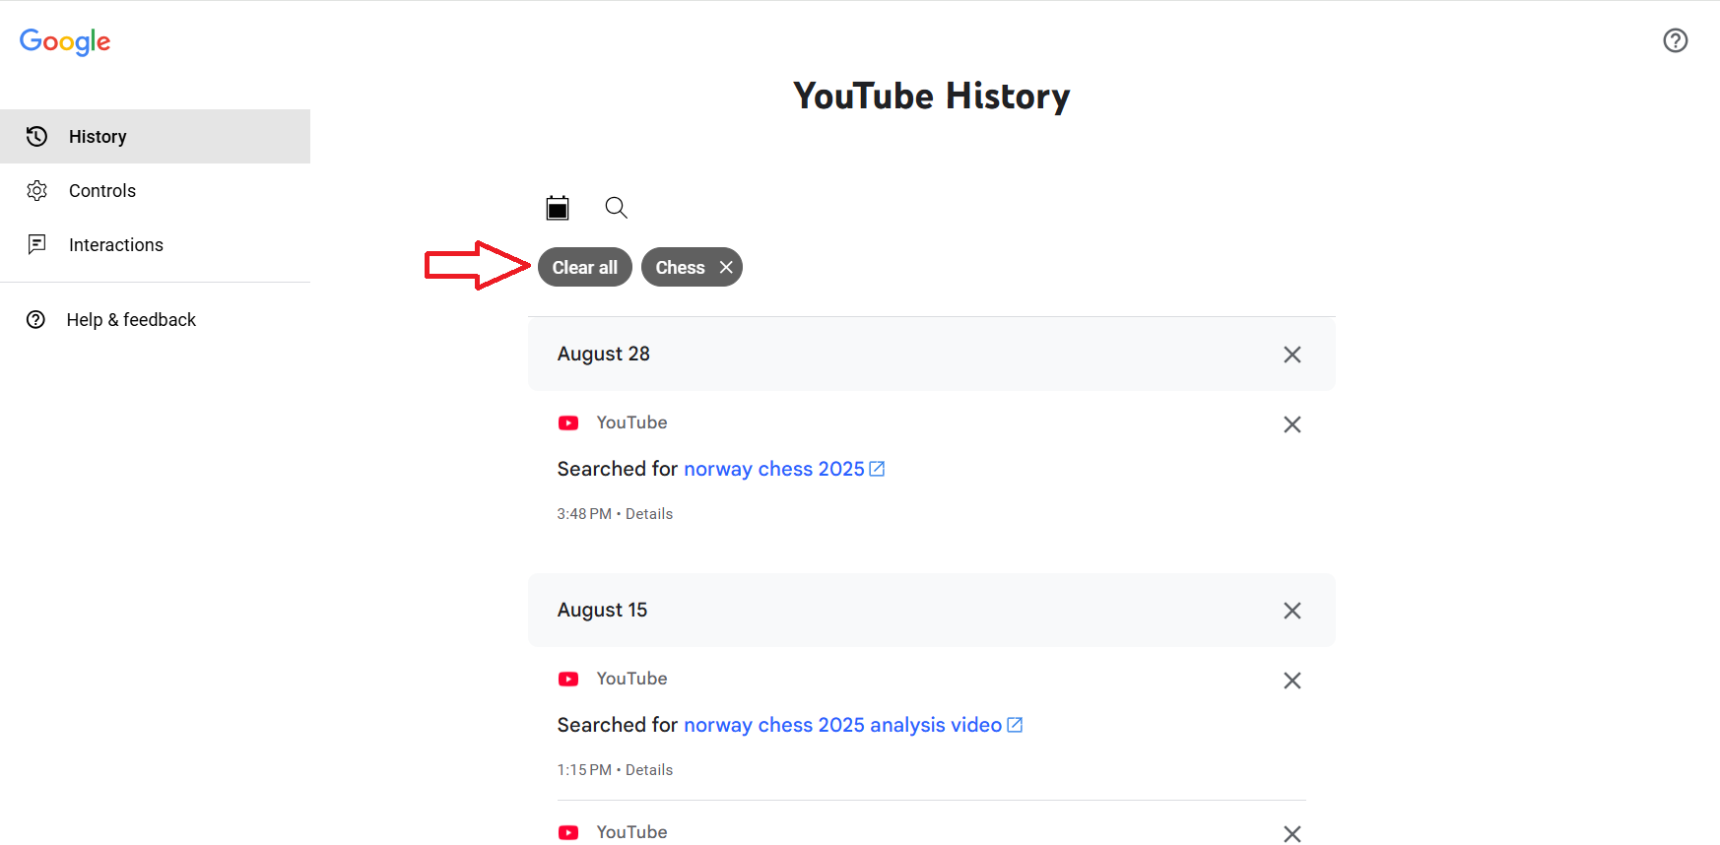
Task: Click the external-link icon after norway chess 2025
Action: (x=877, y=469)
